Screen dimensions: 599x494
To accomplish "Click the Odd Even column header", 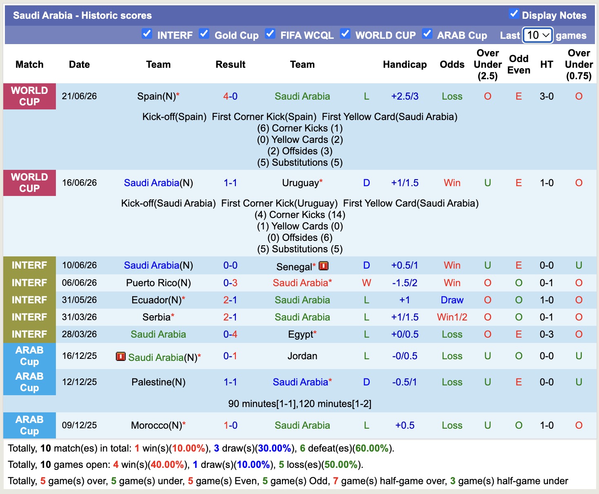I will [x=519, y=65].
